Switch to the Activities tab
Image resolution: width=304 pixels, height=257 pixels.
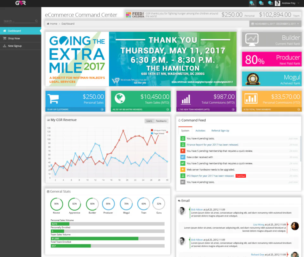(x=200, y=131)
